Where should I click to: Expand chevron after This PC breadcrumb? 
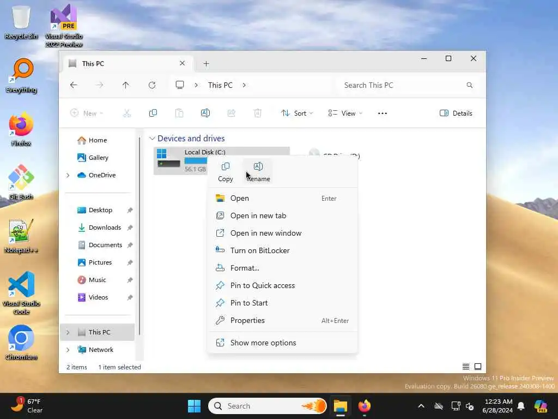pyautogui.click(x=244, y=85)
